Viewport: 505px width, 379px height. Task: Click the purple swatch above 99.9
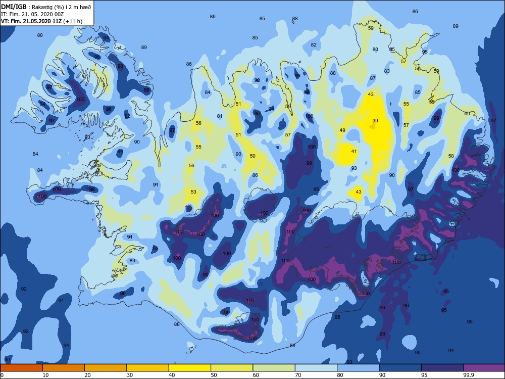(x=484, y=368)
